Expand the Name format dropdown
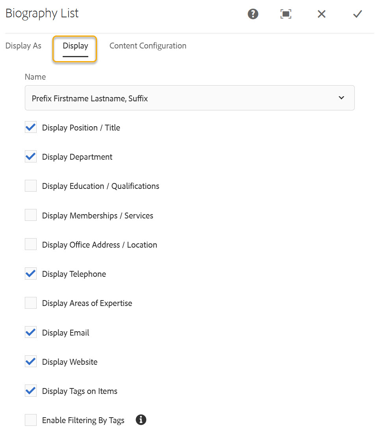376x446 pixels. coord(189,98)
